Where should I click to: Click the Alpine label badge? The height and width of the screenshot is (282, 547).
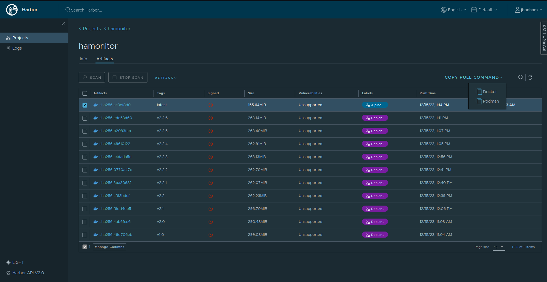tap(375, 105)
